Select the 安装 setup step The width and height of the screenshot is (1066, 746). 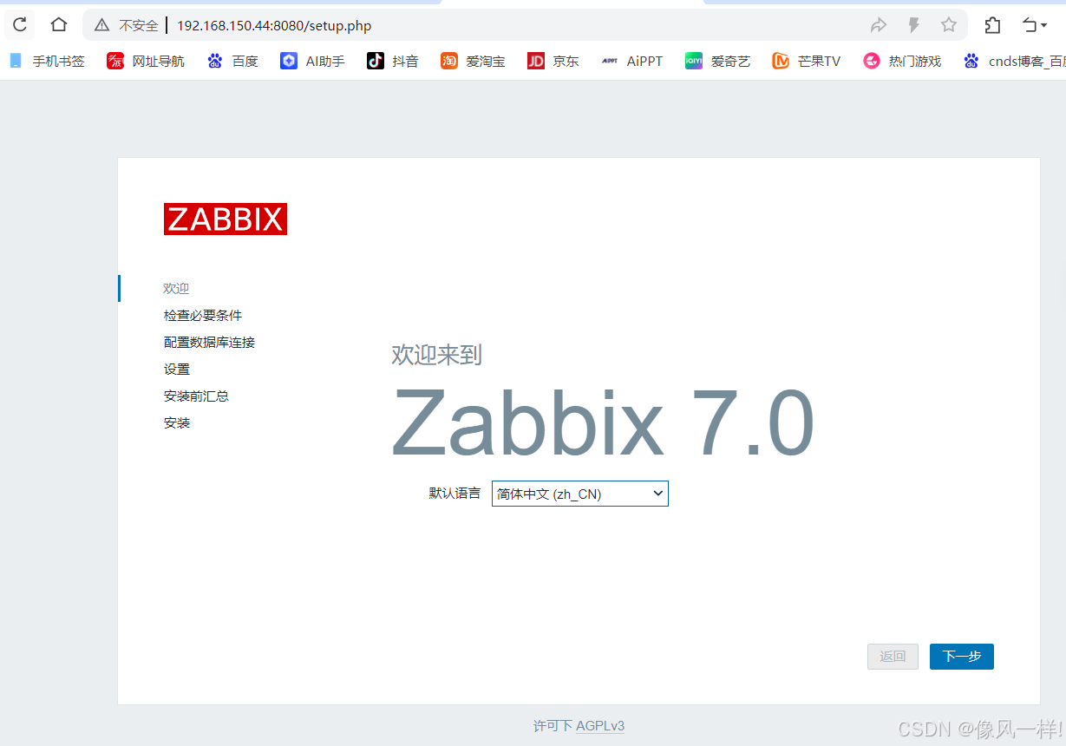(177, 423)
